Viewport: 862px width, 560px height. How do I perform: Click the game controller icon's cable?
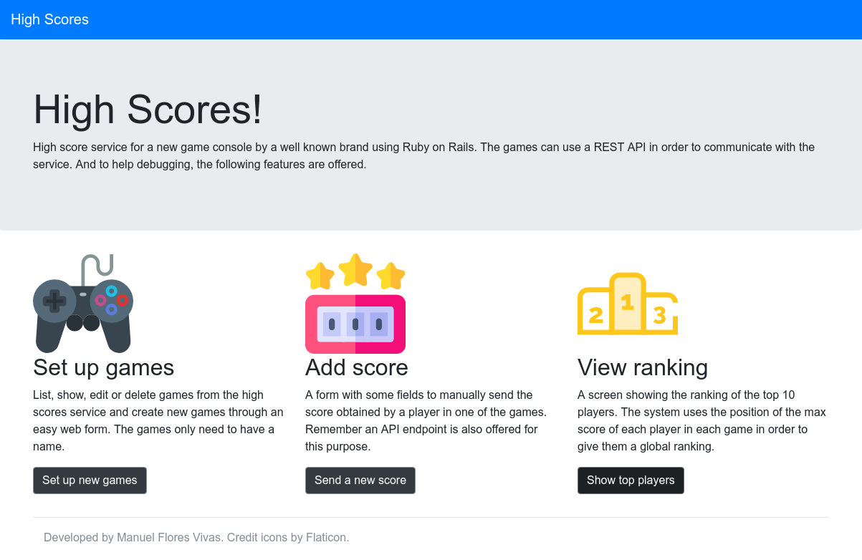[x=96, y=268]
